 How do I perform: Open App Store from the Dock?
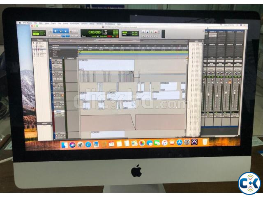179,142
